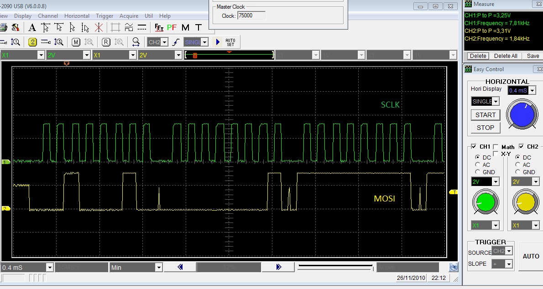Viewport: 543px width, 289px height.
Task: Click the yellow channel 2 button
Action: click(32, 42)
